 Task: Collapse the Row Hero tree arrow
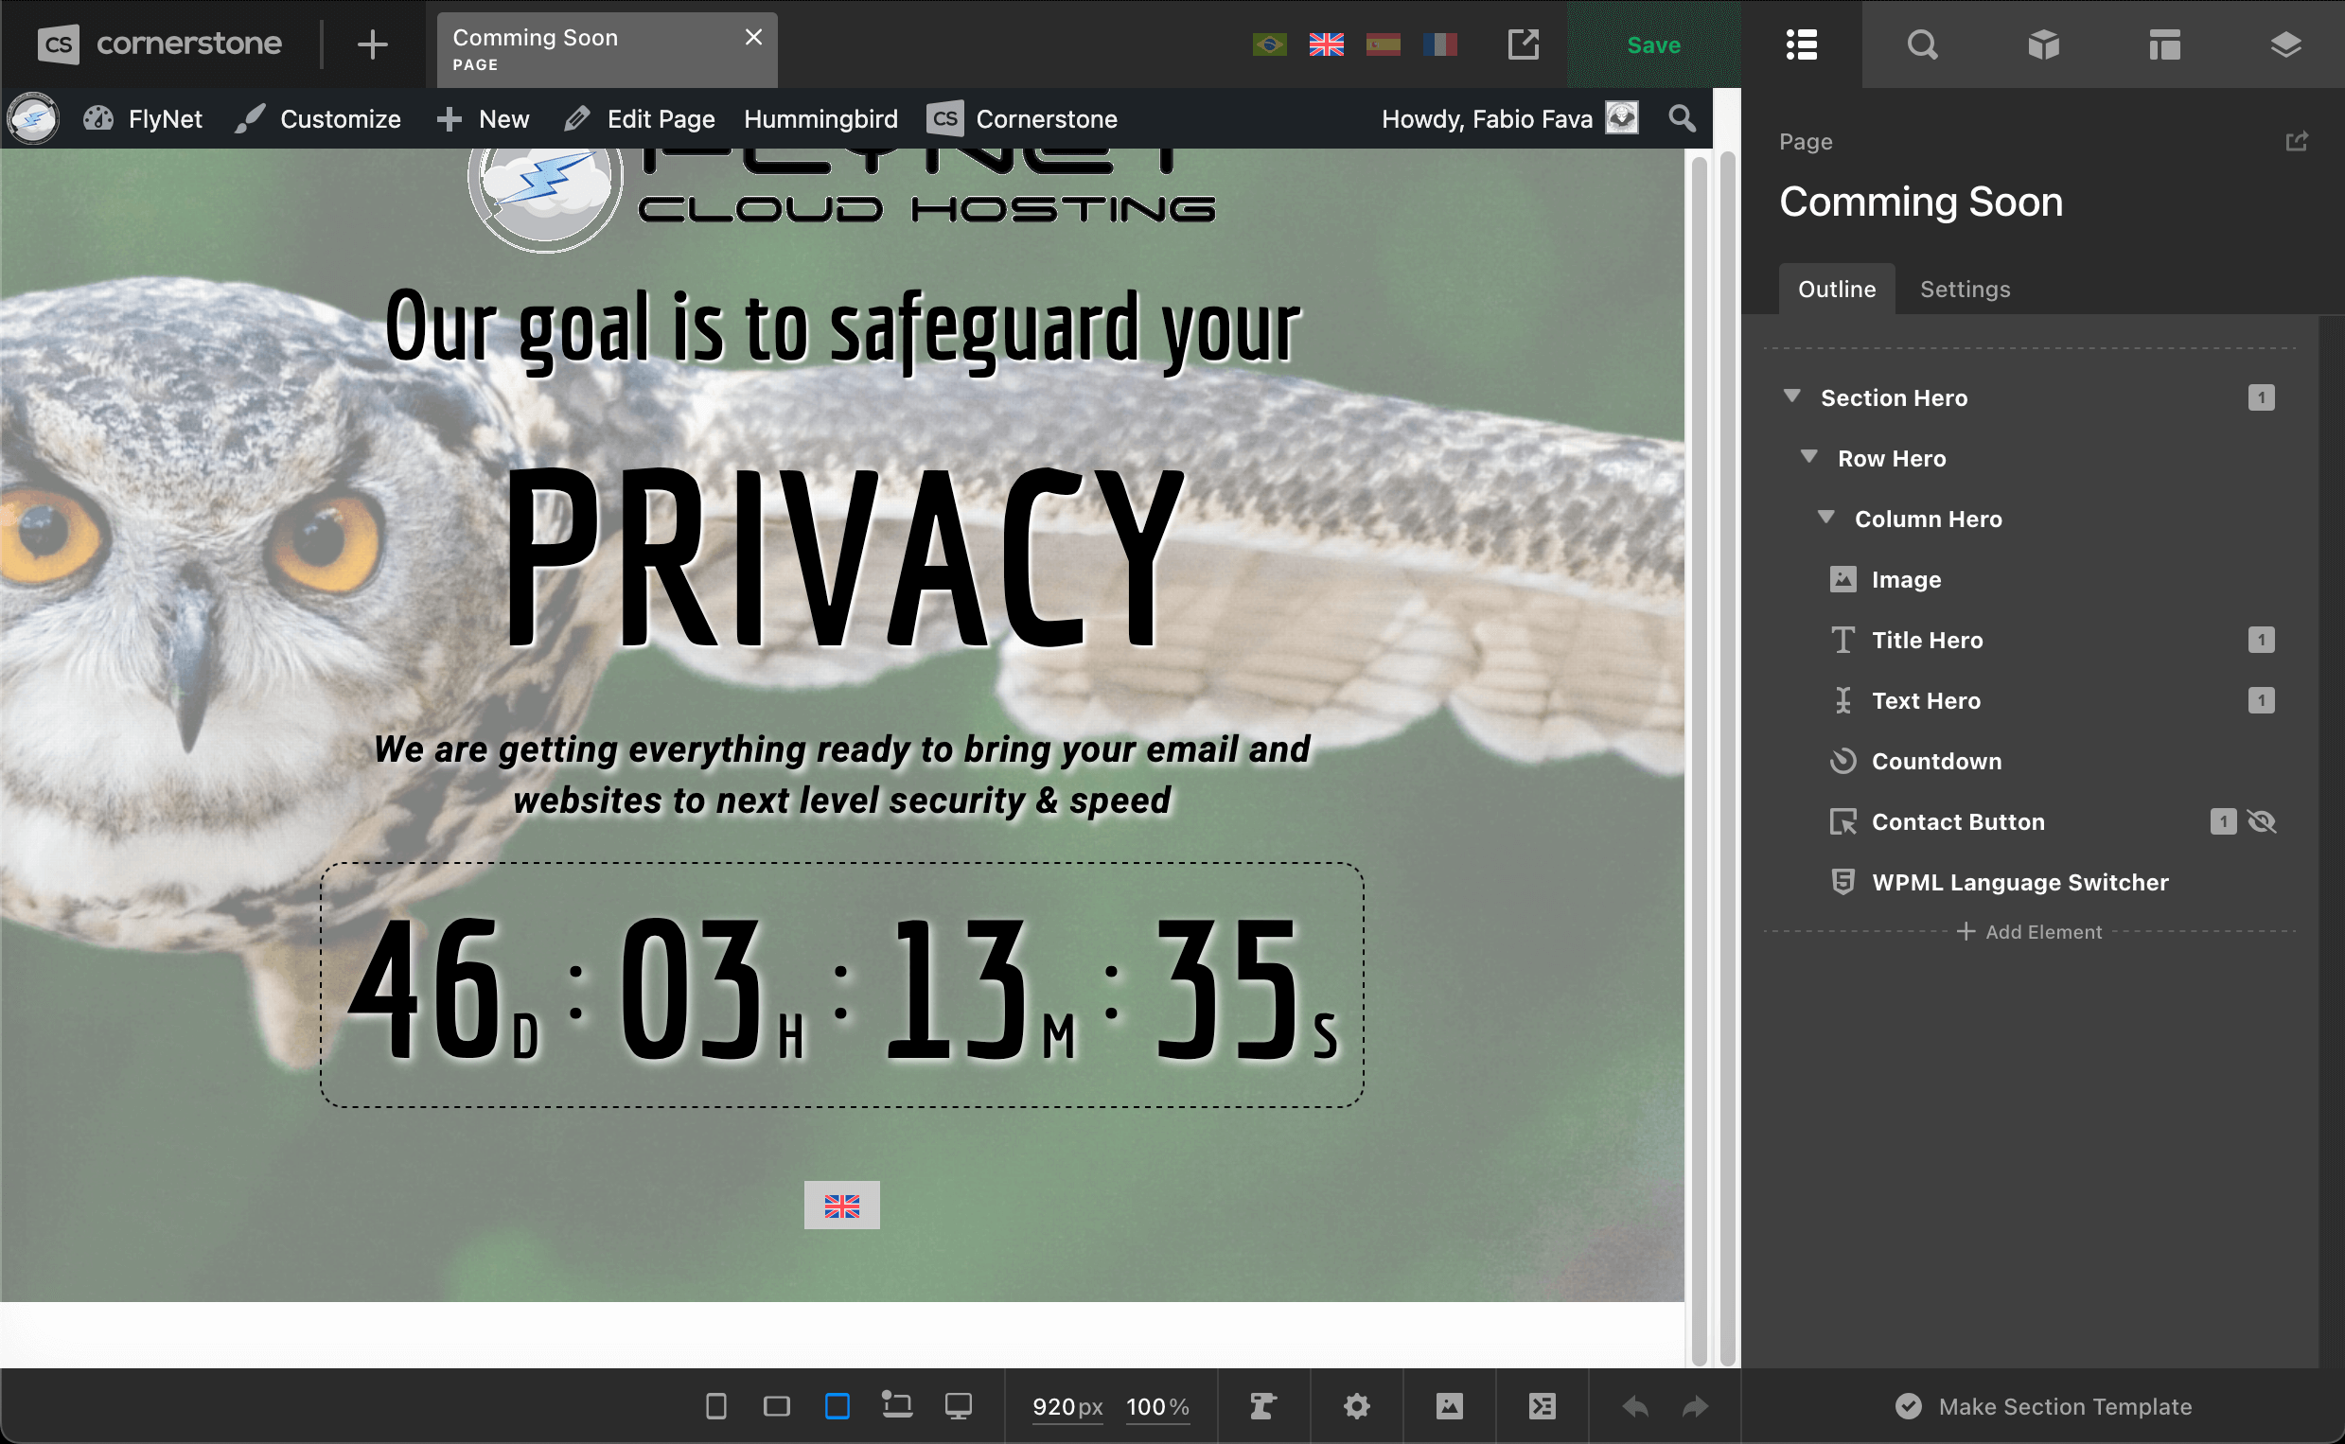point(1808,457)
